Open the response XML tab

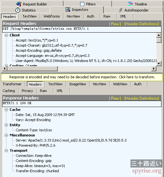60,91
